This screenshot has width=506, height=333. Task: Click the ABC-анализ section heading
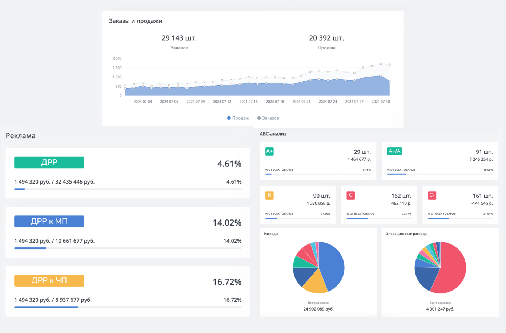tap(273, 134)
